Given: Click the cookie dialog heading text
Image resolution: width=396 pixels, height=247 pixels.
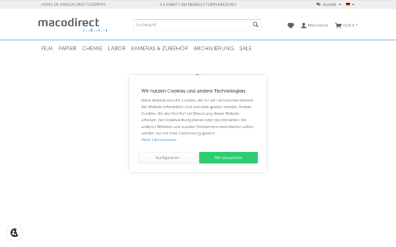Looking at the screenshot, I should [x=193, y=91].
